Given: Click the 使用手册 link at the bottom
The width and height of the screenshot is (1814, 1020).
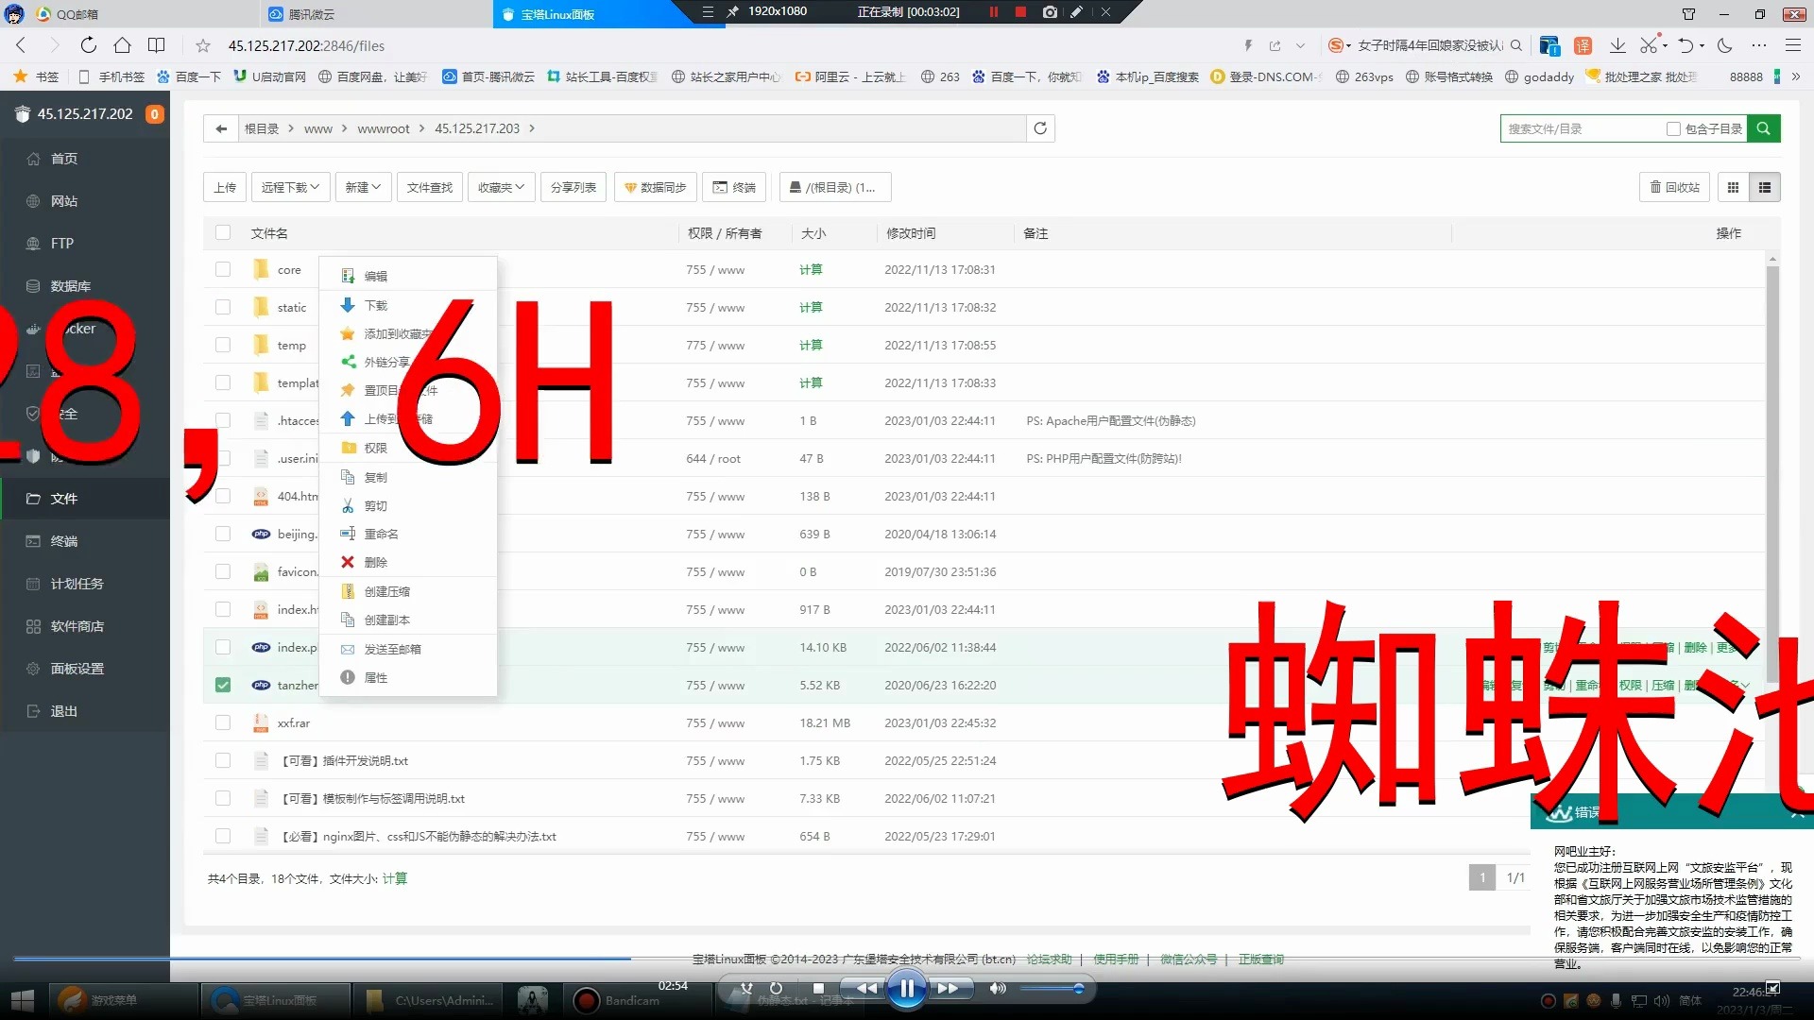Looking at the screenshot, I should pyautogui.click(x=1116, y=959).
